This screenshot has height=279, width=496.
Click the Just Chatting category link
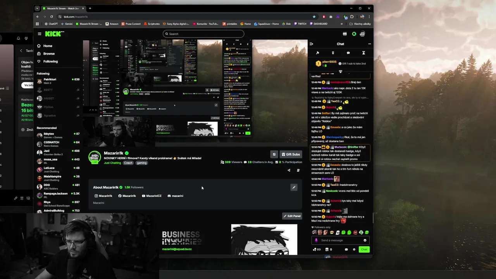112,163
